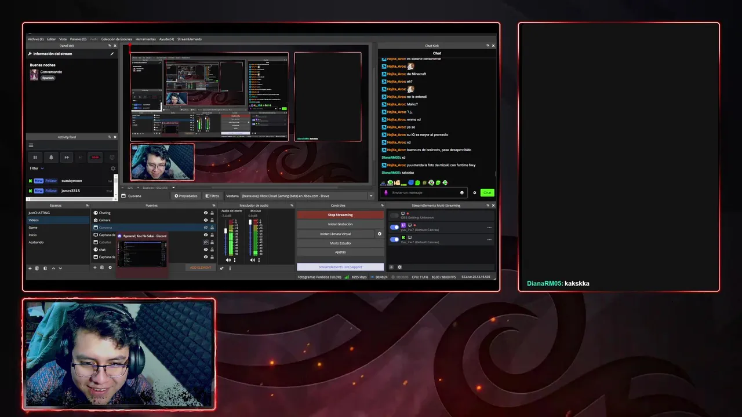Disable Twitch multi-streaming toggle

395,228
